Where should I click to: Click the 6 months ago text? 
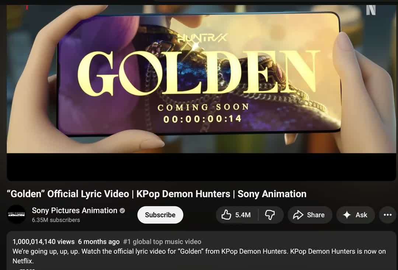99,242
